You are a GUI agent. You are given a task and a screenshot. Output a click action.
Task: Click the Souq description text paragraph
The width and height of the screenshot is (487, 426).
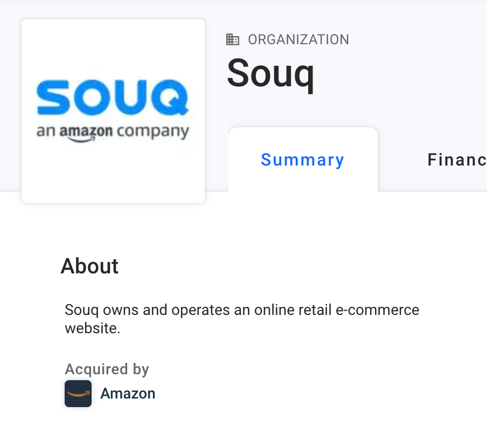click(x=241, y=319)
